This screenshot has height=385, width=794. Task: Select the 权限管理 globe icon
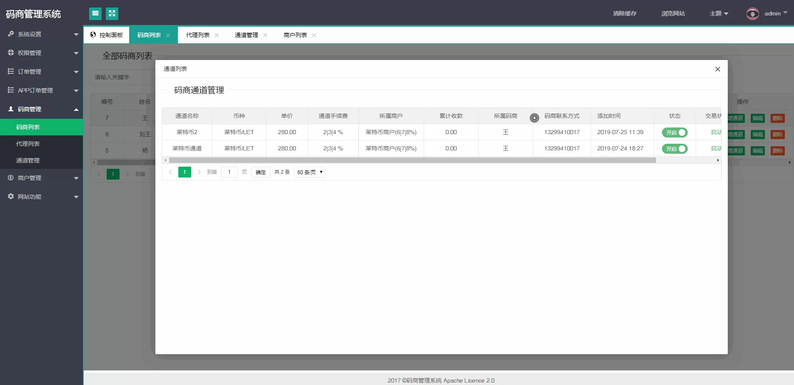pos(10,53)
